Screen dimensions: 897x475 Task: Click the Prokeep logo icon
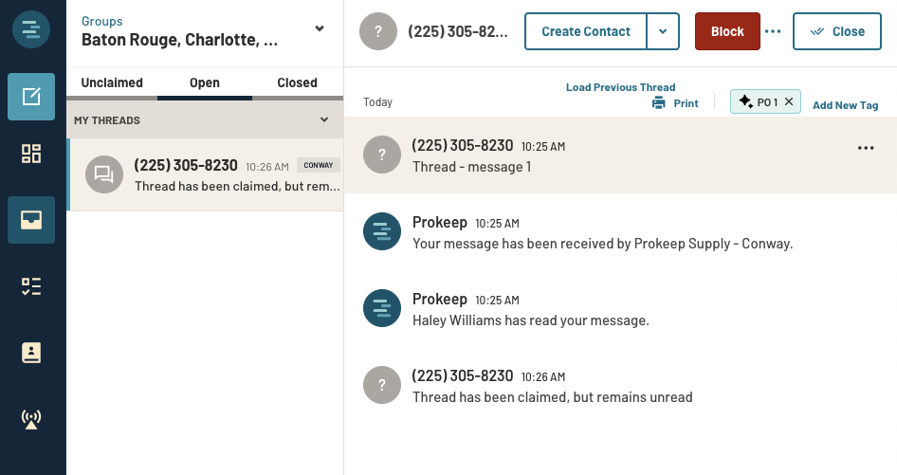pyautogui.click(x=31, y=29)
